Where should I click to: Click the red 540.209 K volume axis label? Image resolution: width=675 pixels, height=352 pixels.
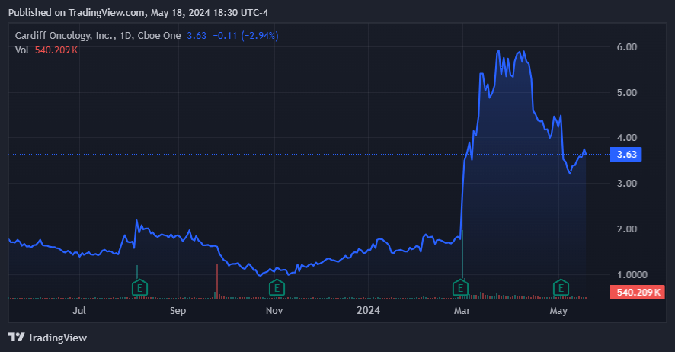[638, 292]
